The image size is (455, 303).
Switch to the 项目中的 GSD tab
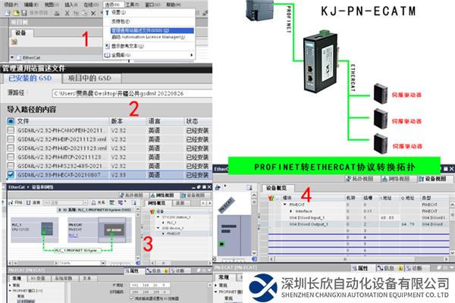pos(91,78)
